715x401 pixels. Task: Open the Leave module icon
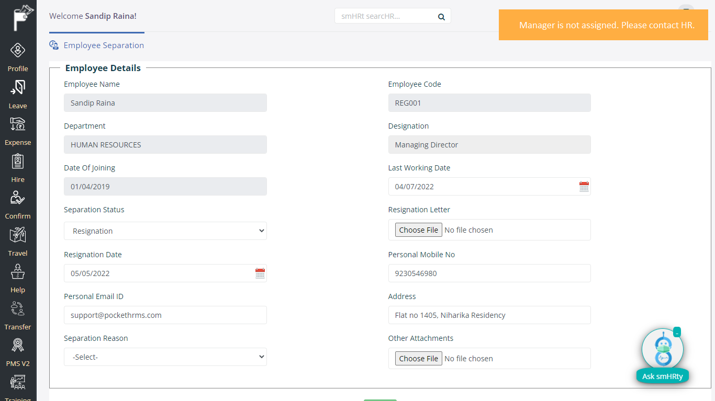[18, 88]
